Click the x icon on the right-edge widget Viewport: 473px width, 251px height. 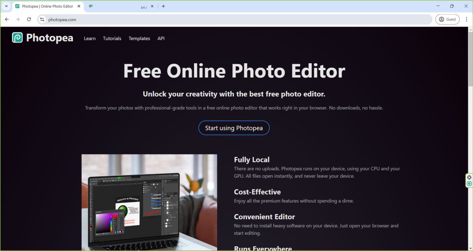(469, 177)
